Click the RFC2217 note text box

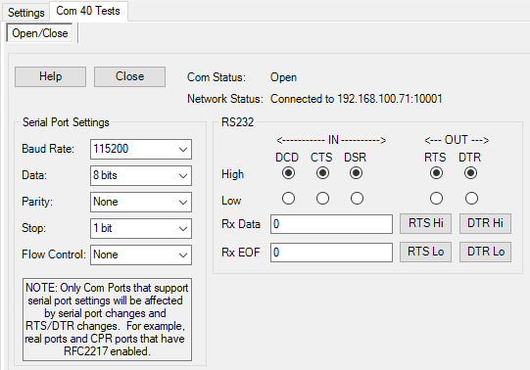tap(107, 319)
